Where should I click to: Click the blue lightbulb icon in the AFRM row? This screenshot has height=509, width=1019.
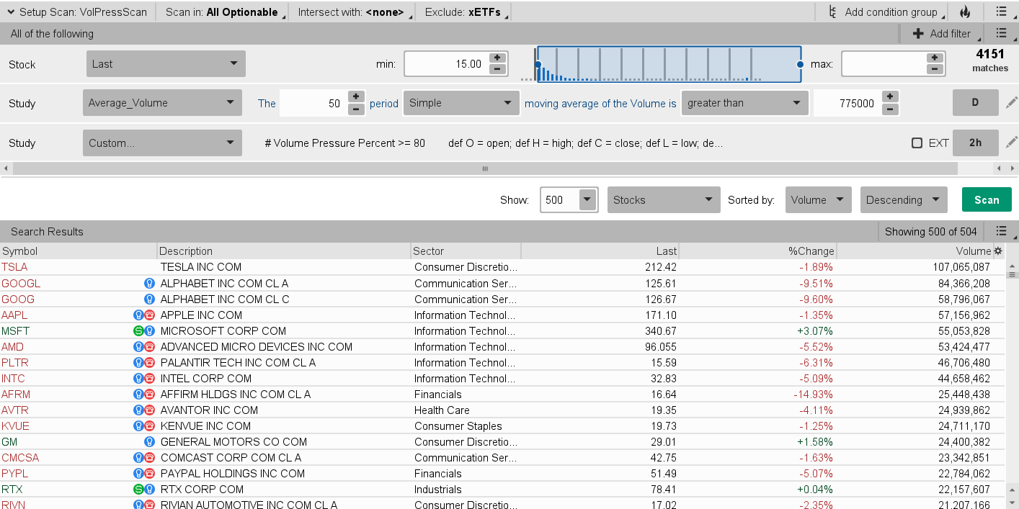click(139, 394)
